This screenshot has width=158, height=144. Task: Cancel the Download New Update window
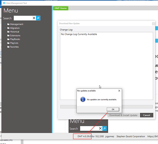tap(147, 115)
